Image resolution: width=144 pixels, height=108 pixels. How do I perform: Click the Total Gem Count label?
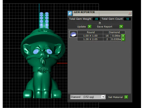[112, 19]
